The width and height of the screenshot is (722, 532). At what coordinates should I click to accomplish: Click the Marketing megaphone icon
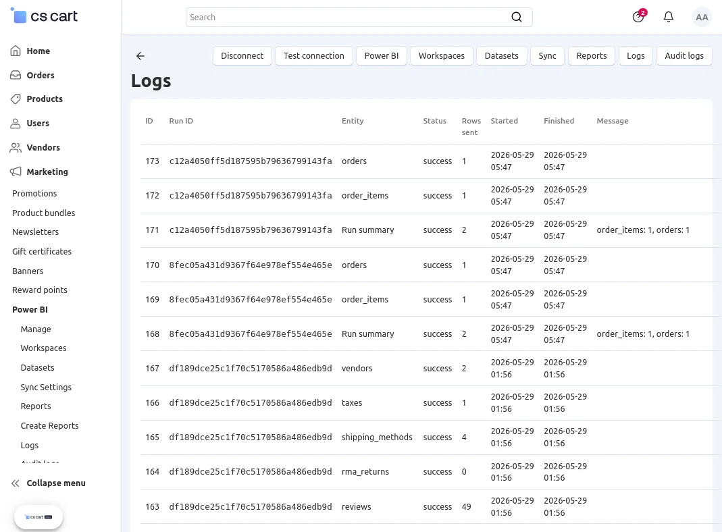pyautogui.click(x=15, y=171)
